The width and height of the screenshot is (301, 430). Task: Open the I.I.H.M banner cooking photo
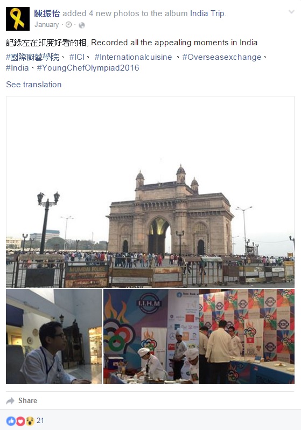tap(151, 336)
